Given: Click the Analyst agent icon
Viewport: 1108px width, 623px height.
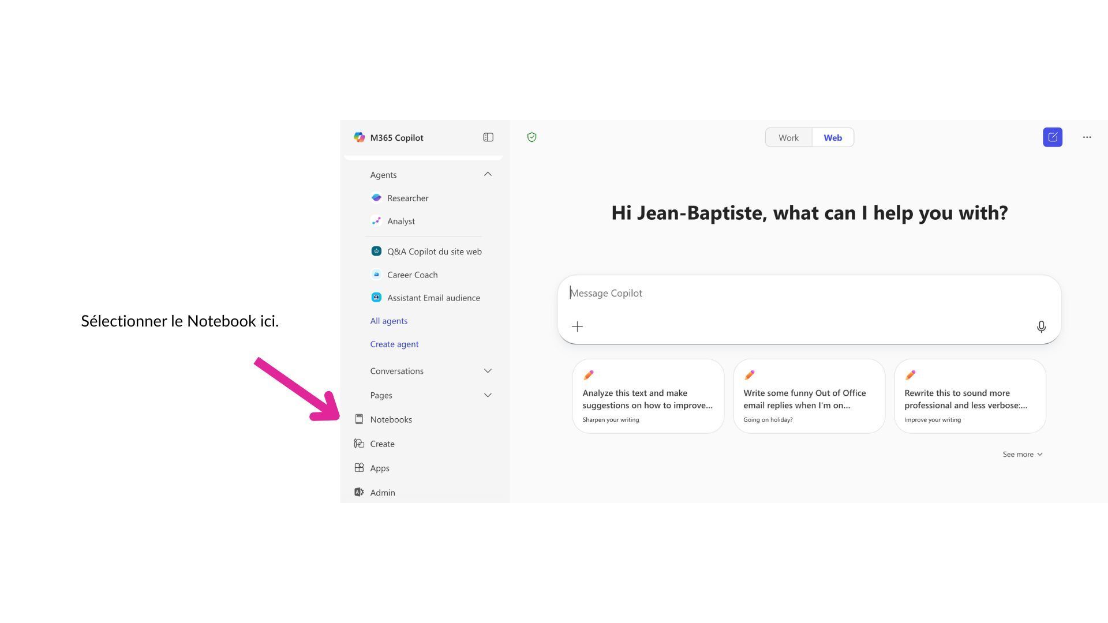Looking at the screenshot, I should [376, 221].
